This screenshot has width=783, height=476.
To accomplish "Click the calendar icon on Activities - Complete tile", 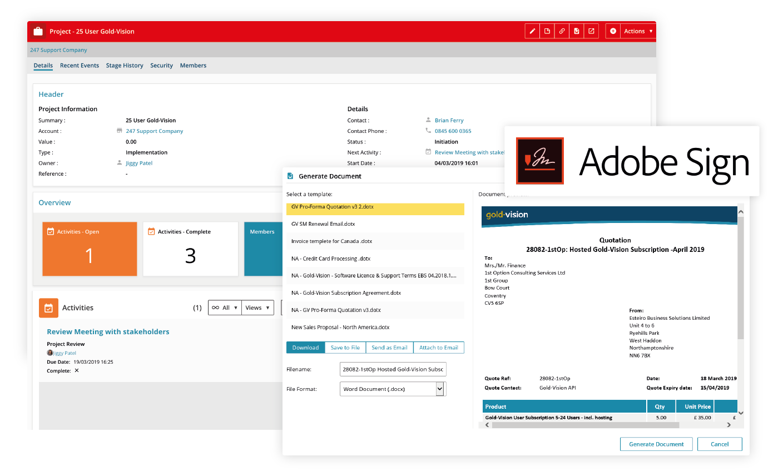I will click(x=151, y=231).
